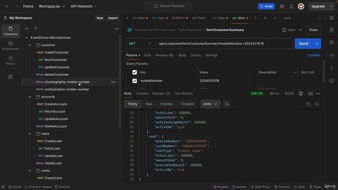Click the filter collections icon
The image size is (338, 190).
coord(36,28)
